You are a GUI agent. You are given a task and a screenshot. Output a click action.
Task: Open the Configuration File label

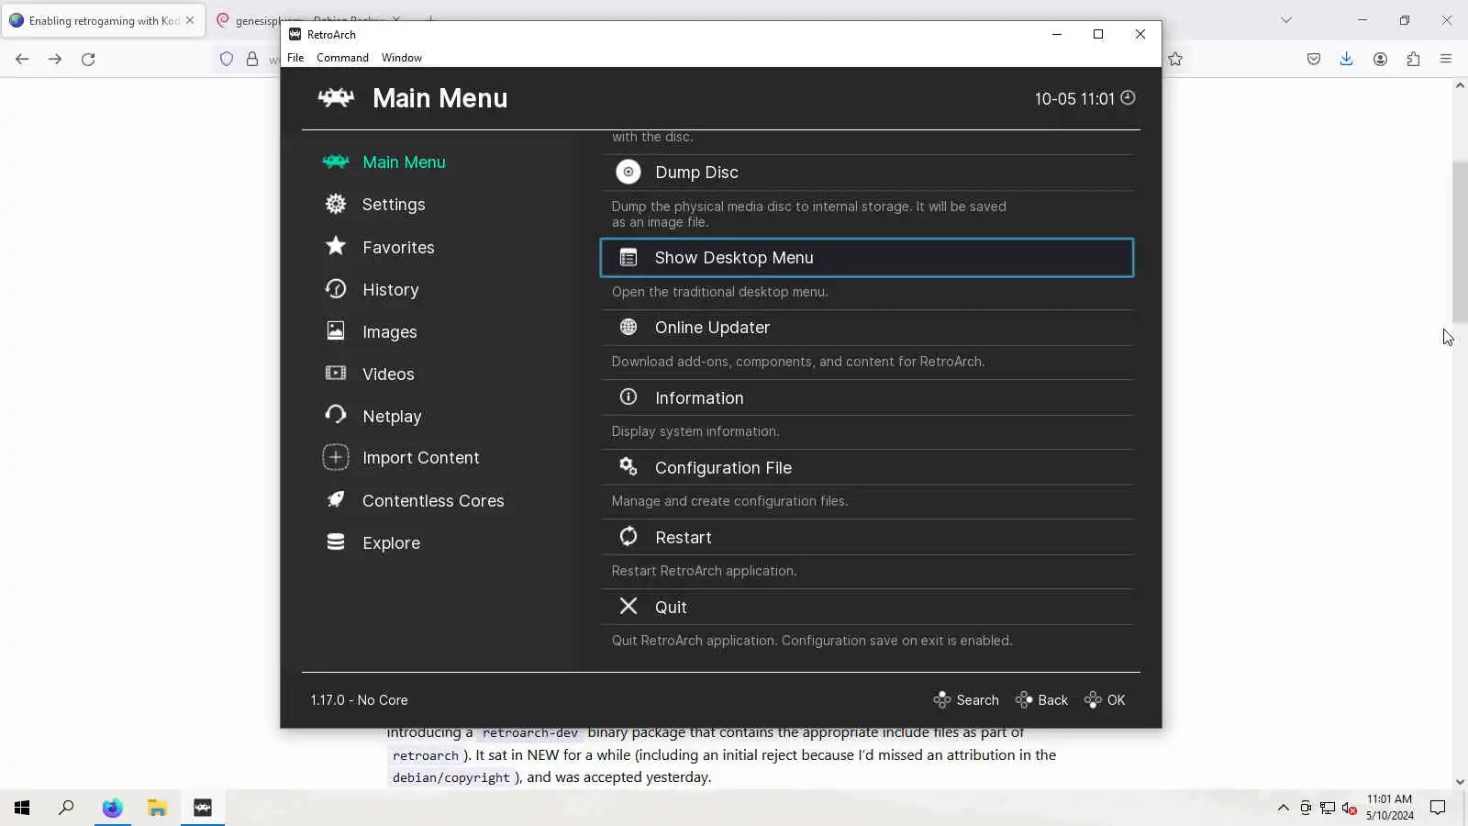click(x=723, y=468)
